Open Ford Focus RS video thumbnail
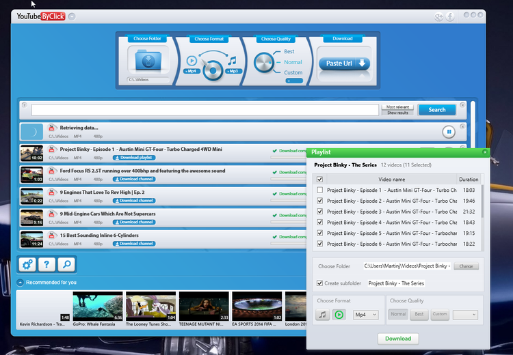The height and width of the screenshot is (355, 513). (x=31, y=175)
